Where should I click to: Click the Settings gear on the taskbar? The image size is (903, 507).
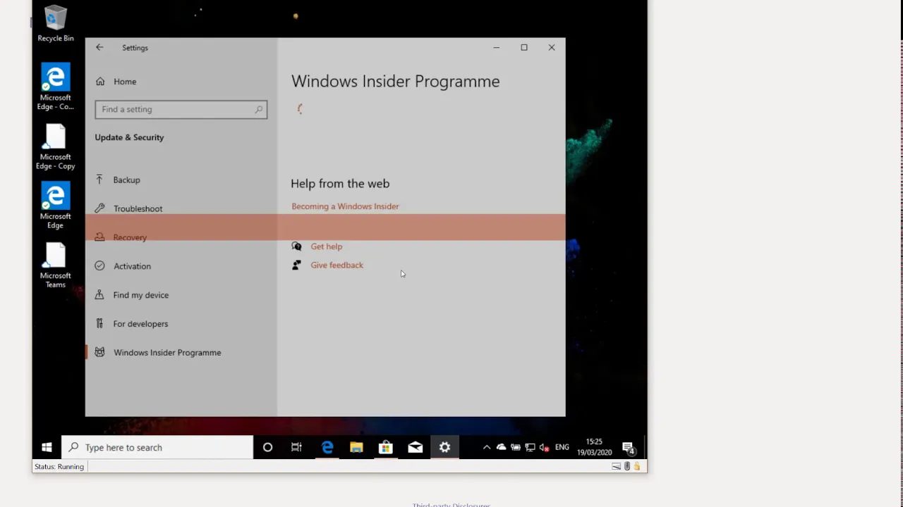[444, 447]
